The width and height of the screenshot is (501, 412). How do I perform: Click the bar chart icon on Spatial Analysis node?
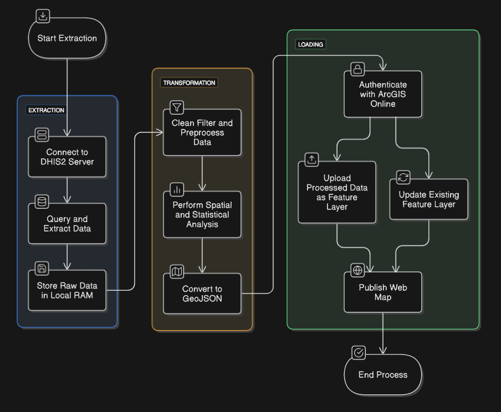[x=177, y=189]
